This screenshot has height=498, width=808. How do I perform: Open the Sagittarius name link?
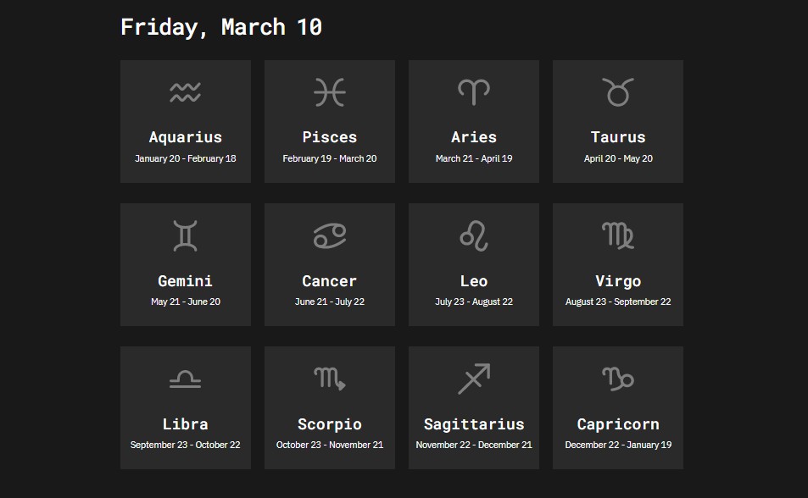pos(473,423)
